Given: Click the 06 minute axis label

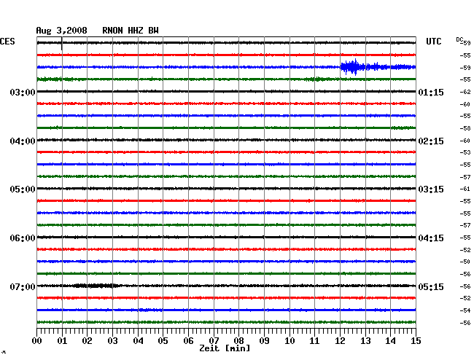Looking at the screenshot, I should [x=188, y=341].
